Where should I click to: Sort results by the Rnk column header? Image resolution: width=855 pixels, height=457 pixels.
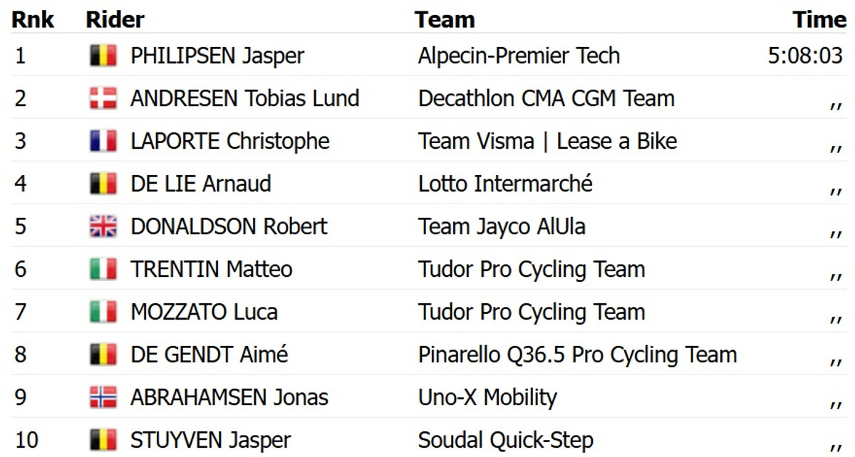tap(33, 20)
